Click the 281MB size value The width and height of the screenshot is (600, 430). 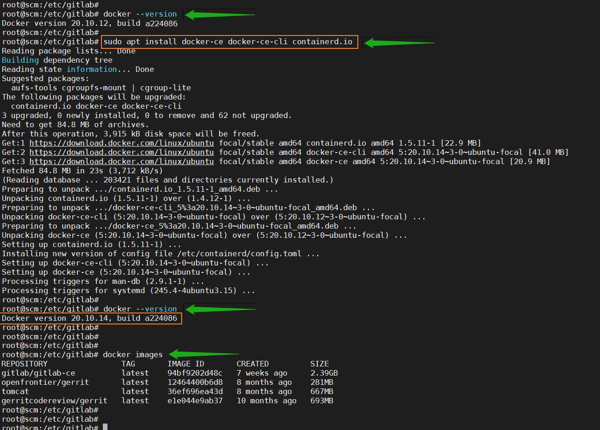point(322,382)
